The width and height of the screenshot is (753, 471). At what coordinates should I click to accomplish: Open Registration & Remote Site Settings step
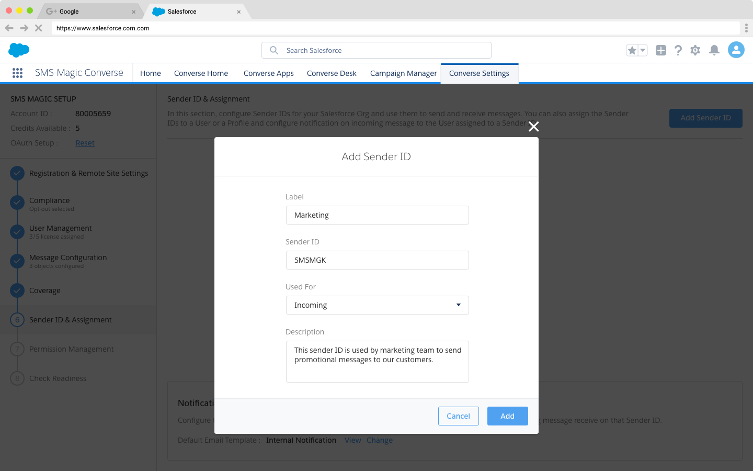coord(88,173)
